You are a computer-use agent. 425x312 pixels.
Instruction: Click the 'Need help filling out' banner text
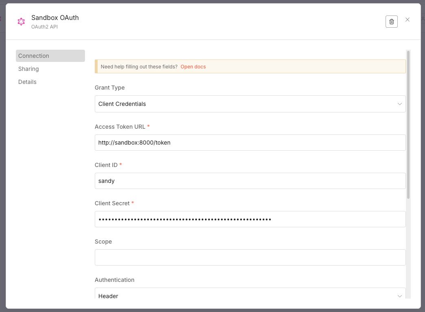click(x=139, y=67)
